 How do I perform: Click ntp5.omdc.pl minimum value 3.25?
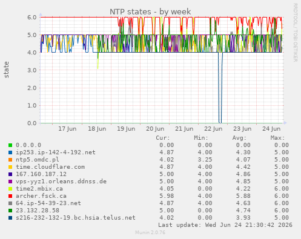coord(205,160)
